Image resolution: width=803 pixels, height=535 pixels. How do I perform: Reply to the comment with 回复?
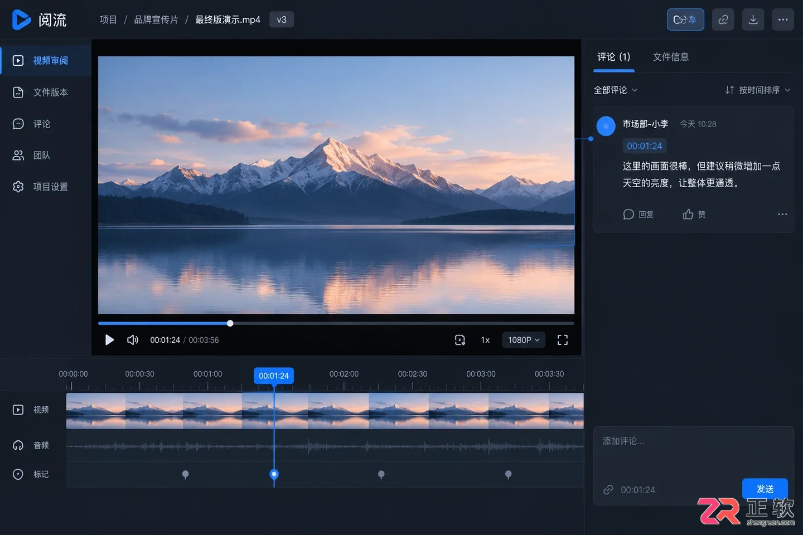638,215
